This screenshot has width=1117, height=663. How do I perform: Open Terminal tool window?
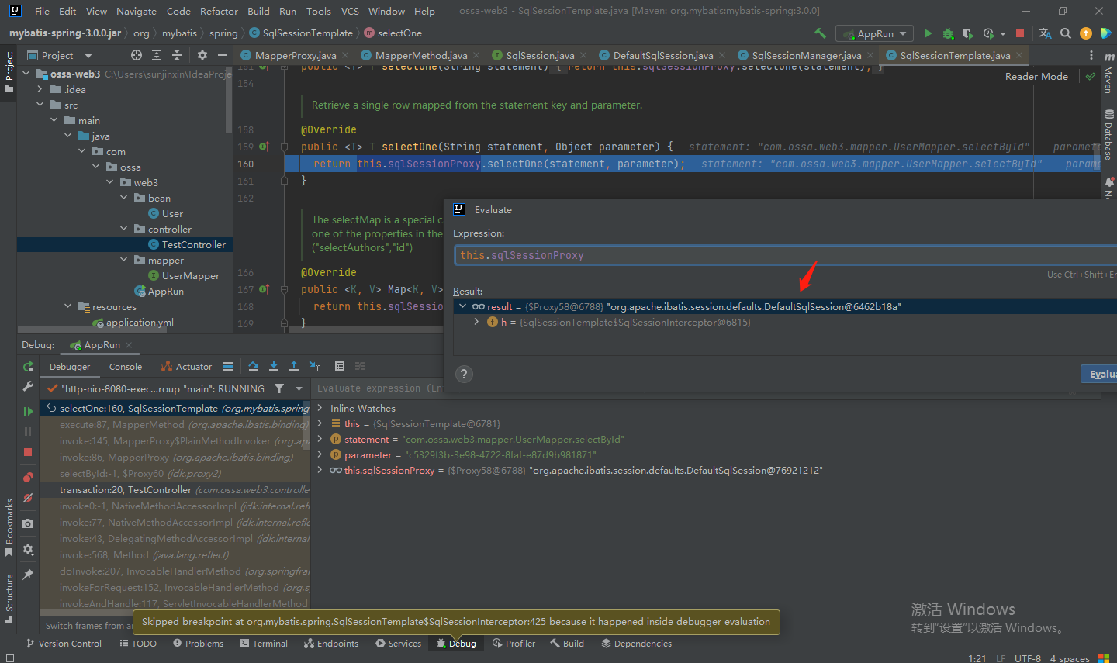pyautogui.click(x=264, y=644)
